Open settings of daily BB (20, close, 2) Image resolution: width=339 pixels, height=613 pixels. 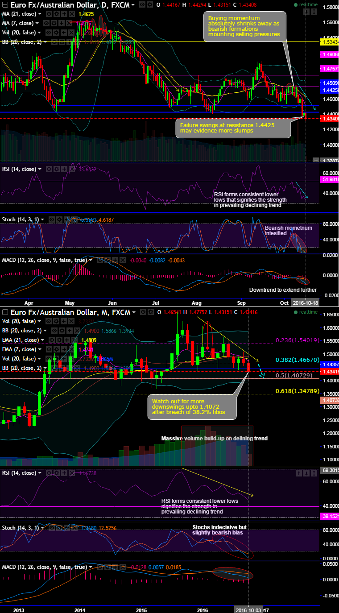62,41
